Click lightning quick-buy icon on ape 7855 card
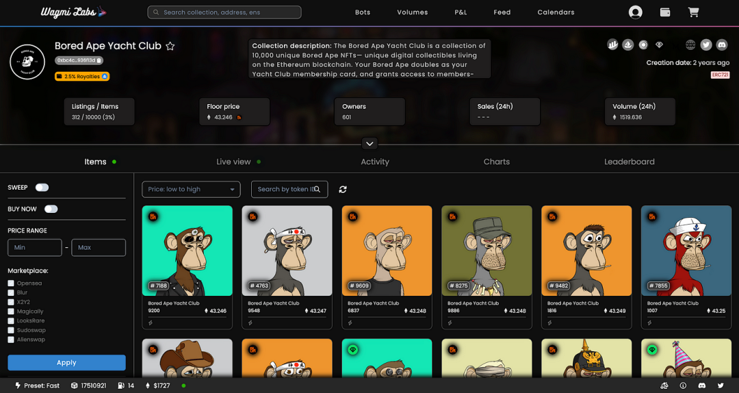Viewport: 739px width, 393px height. [649, 322]
